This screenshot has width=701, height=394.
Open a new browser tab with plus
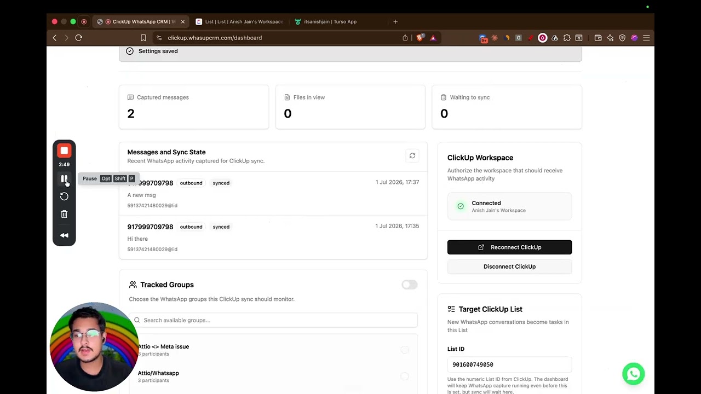pyautogui.click(x=395, y=22)
